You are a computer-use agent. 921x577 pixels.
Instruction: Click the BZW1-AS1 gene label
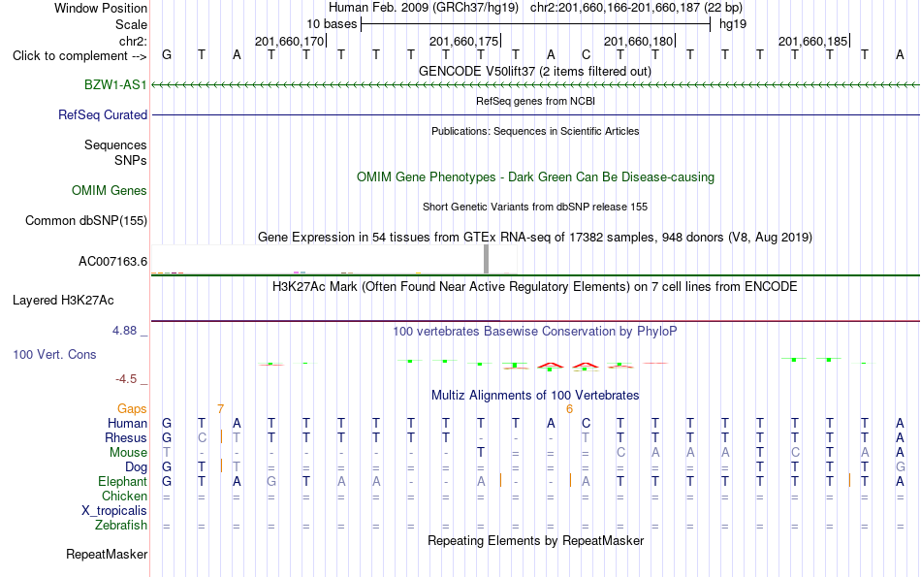coord(115,85)
